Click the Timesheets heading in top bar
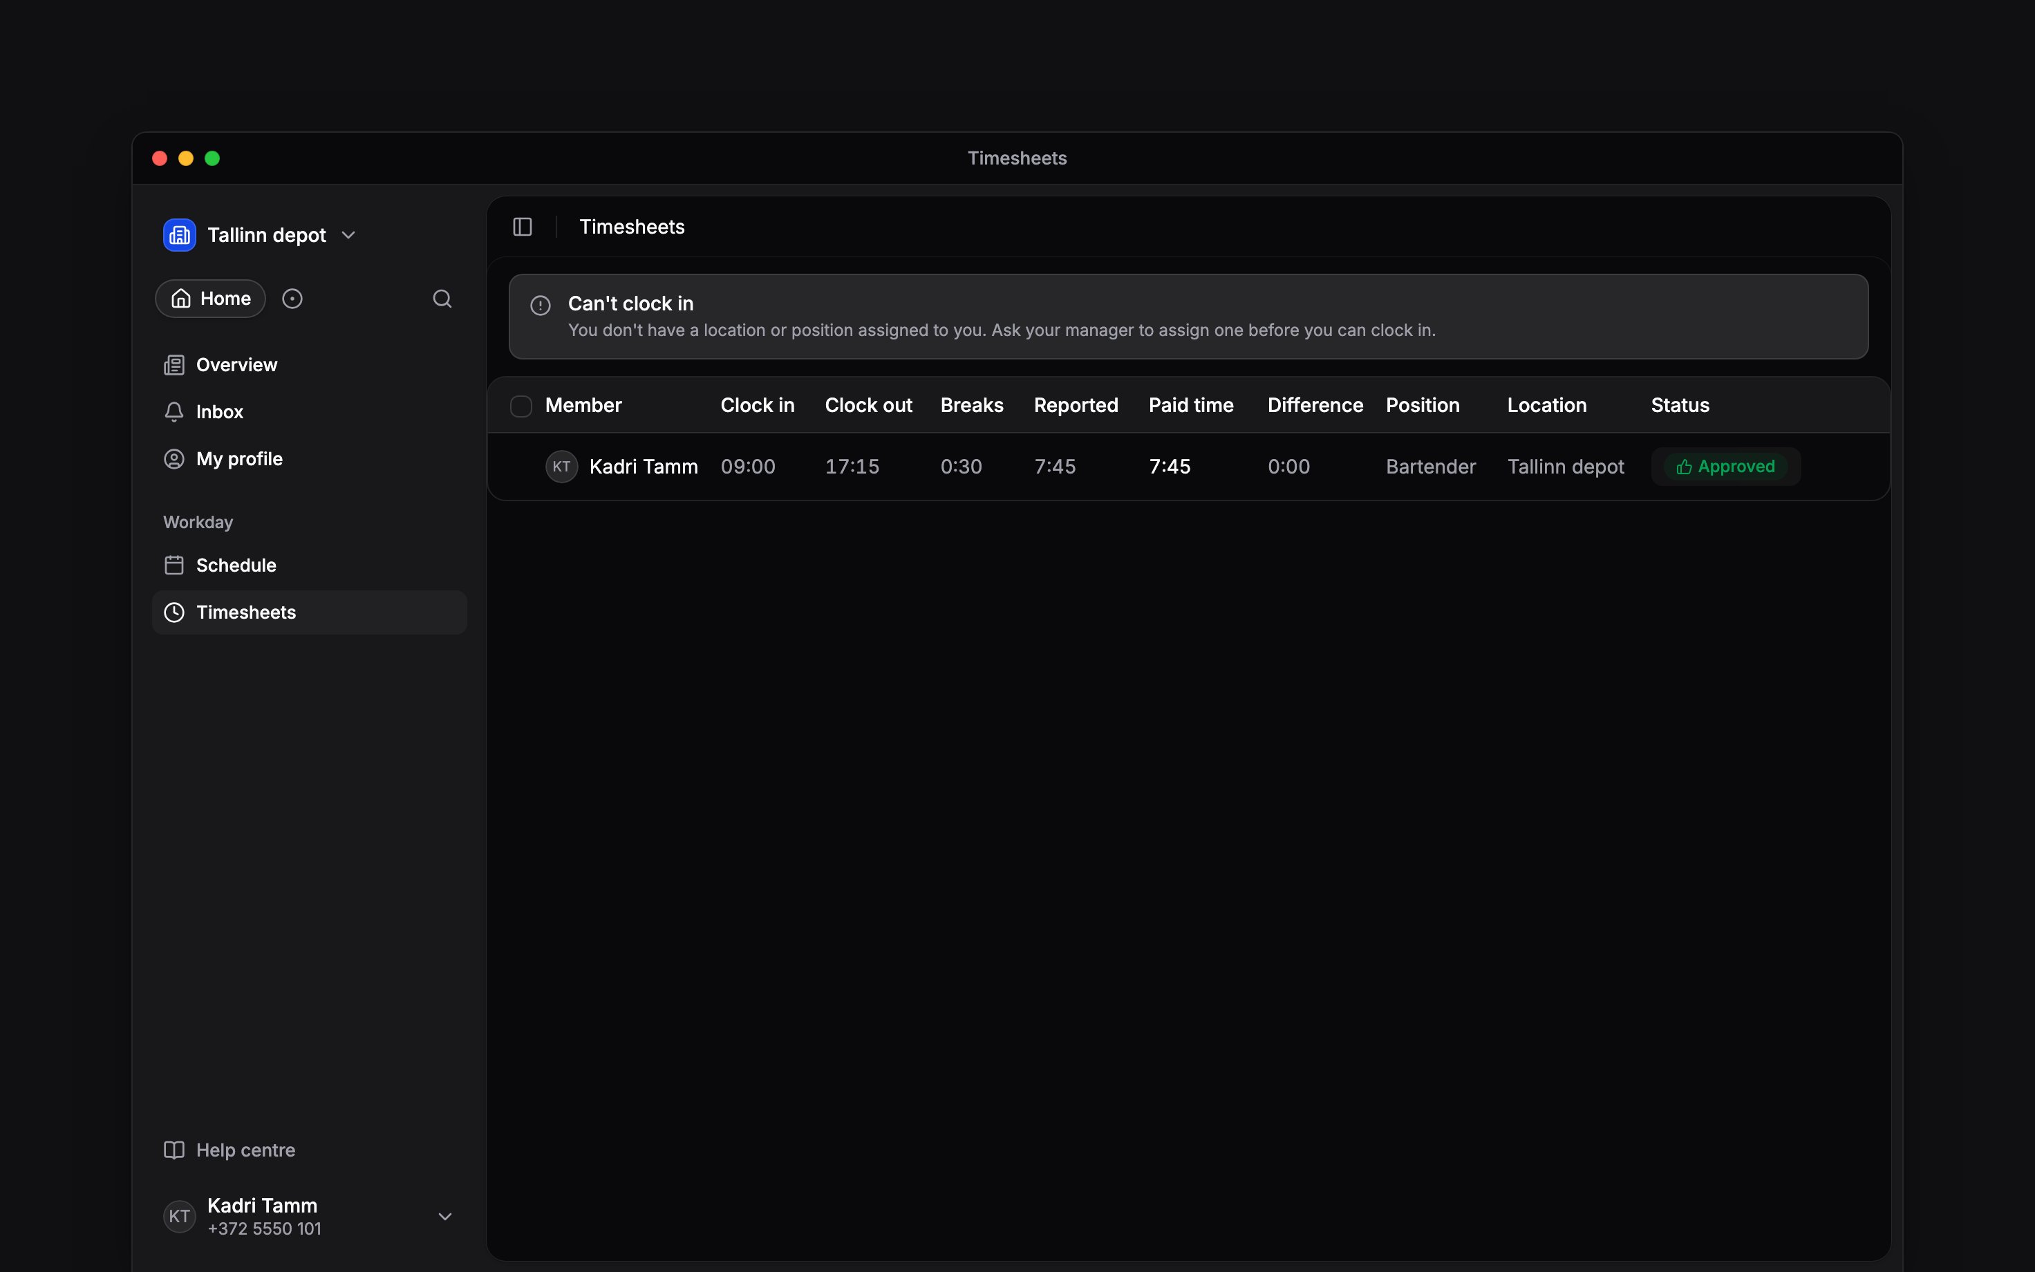The image size is (2035, 1272). click(x=632, y=227)
